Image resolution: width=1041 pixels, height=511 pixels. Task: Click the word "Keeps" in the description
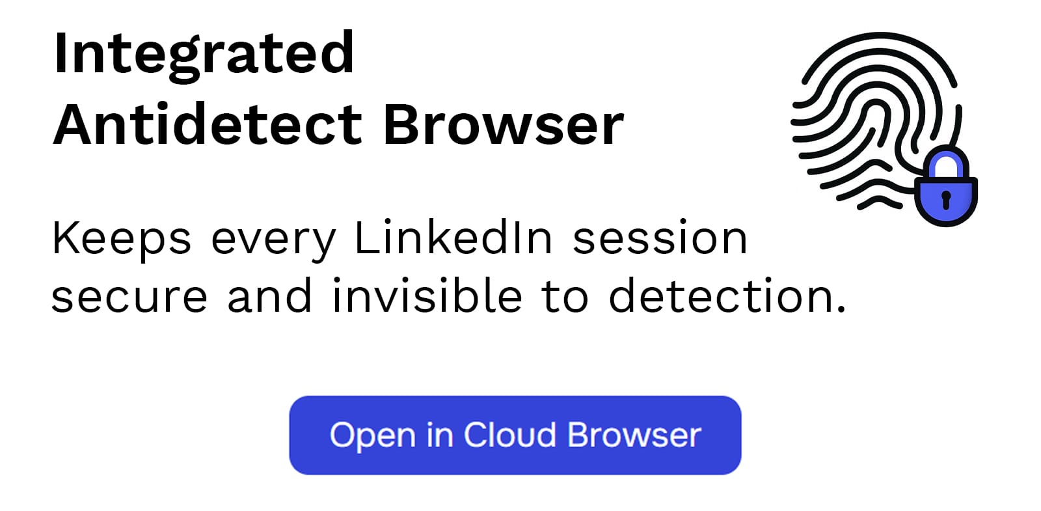122,238
